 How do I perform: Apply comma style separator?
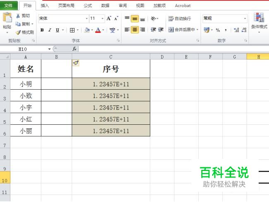tap(226, 30)
